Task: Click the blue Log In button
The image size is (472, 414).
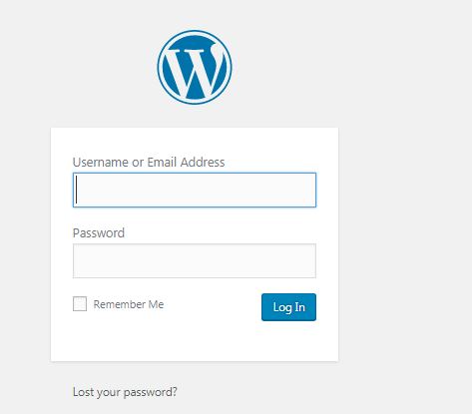Action: pyautogui.click(x=288, y=307)
